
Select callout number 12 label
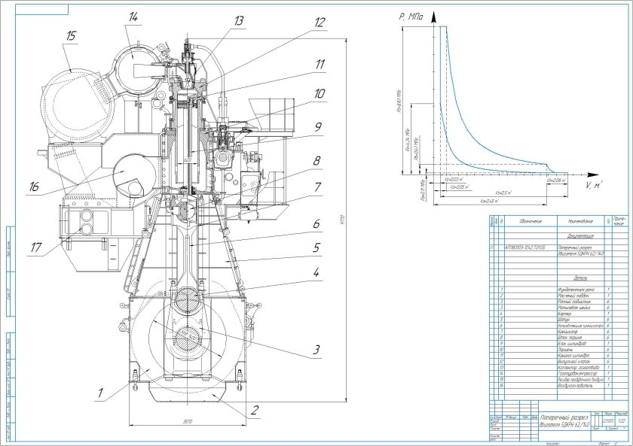coord(321,23)
